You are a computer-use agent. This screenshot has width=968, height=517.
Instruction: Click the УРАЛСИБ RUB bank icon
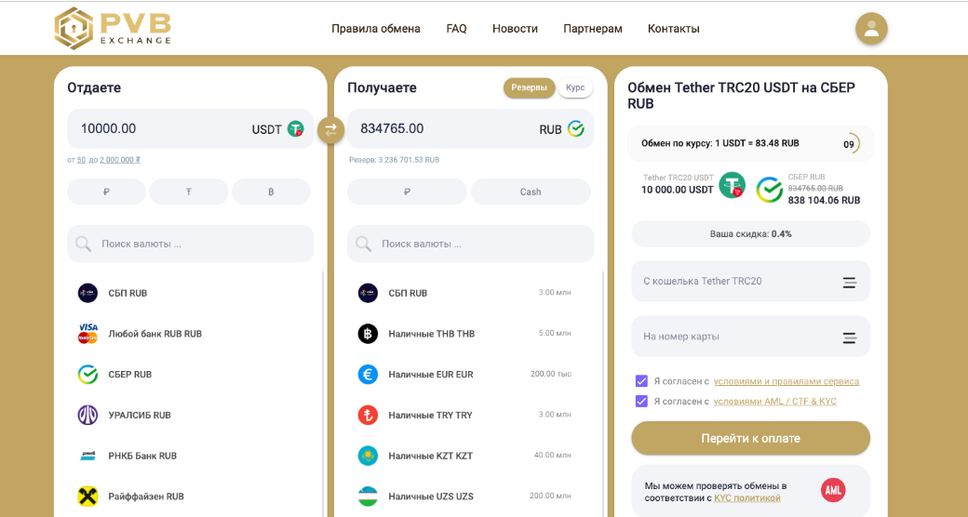pos(87,416)
